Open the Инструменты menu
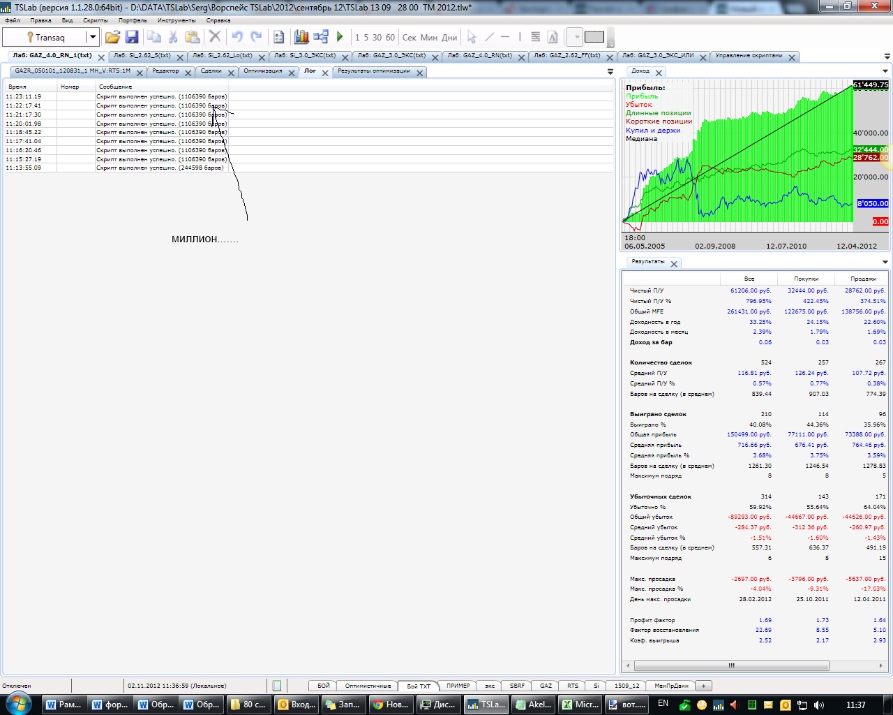The width and height of the screenshot is (893, 715). [x=177, y=20]
